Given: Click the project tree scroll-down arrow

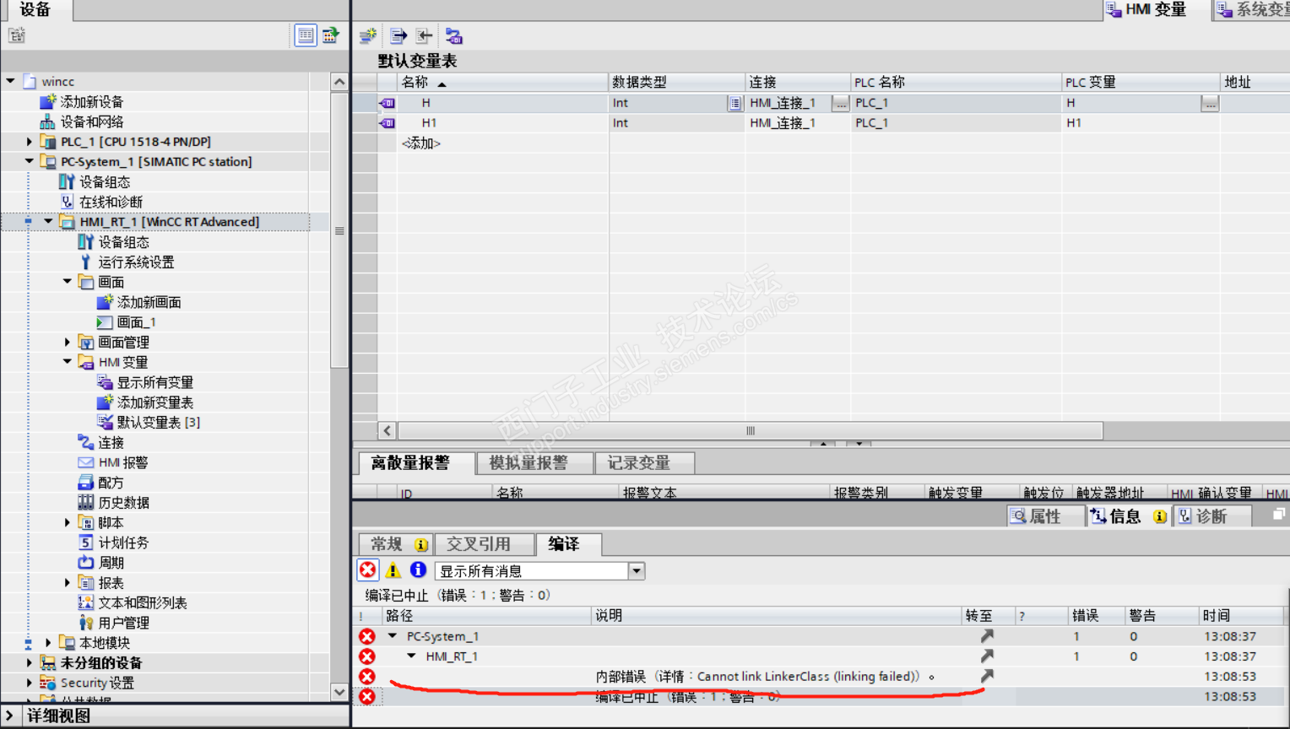Looking at the screenshot, I should click(339, 692).
